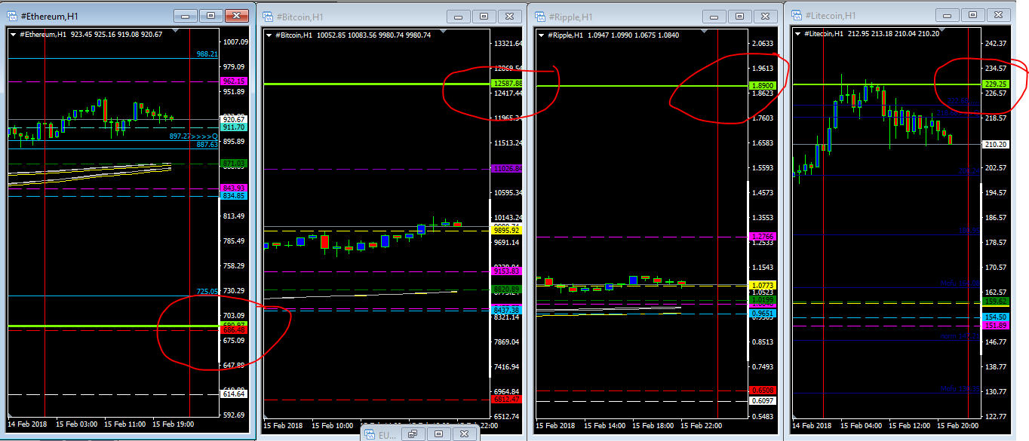Open the dropdown arrow beside #Litecoin,H1 chart label
Image resolution: width=1029 pixels, height=441 pixels.
point(797,33)
